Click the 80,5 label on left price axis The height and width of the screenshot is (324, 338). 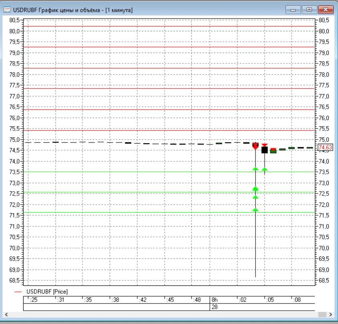(x=14, y=20)
